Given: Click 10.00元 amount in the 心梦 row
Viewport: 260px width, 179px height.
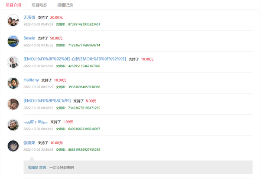Looking at the screenshot, I should coord(147,59).
